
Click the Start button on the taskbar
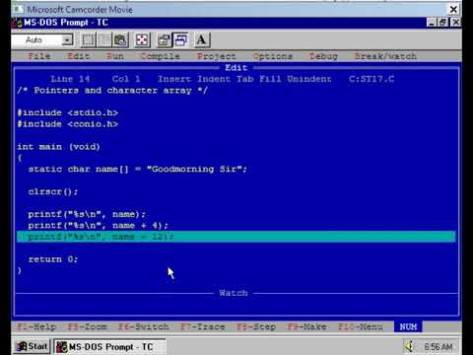(32, 346)
